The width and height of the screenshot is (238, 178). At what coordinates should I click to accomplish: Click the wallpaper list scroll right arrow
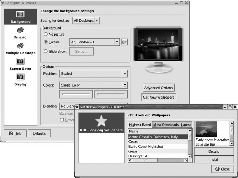(186, 160)
